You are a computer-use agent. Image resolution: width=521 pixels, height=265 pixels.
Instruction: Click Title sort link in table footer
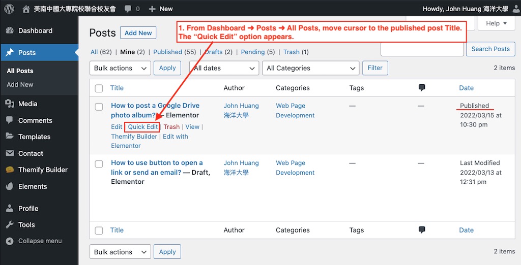(x=117, y=230)
